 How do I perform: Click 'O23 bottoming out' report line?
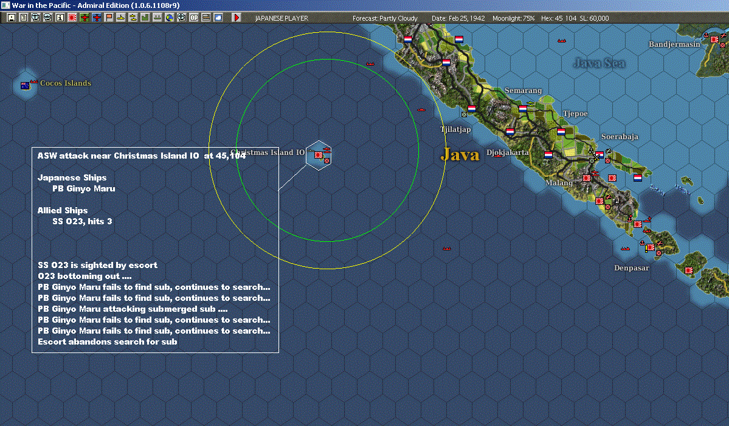(85, 276)
